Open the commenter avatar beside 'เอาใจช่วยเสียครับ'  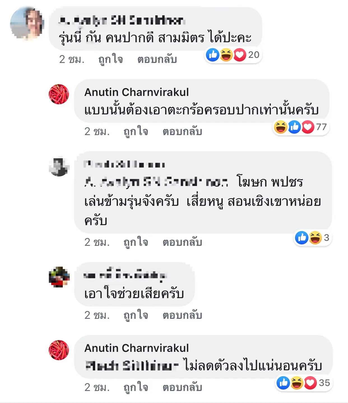(x=59, y=277)
